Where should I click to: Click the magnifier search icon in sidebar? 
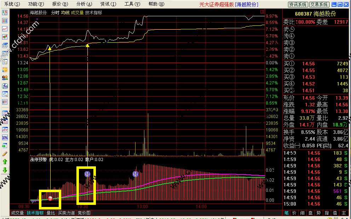click(x=5, y=94)
